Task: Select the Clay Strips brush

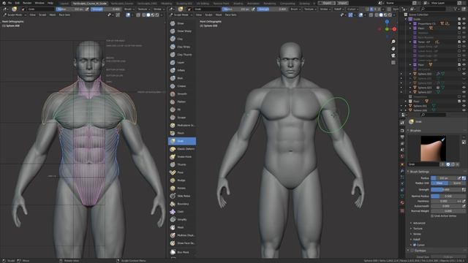Action: [x=182, y=47]
